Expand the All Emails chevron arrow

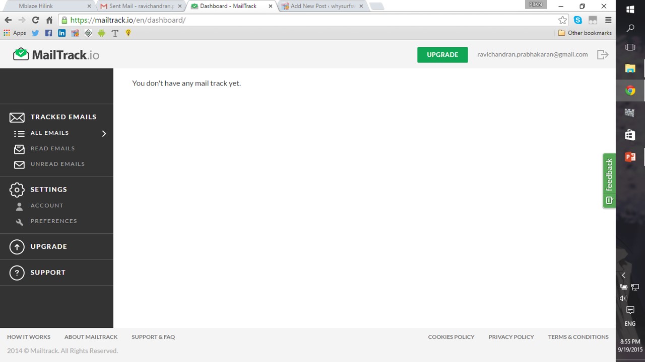pyautogui.click(x=104, y=134)
